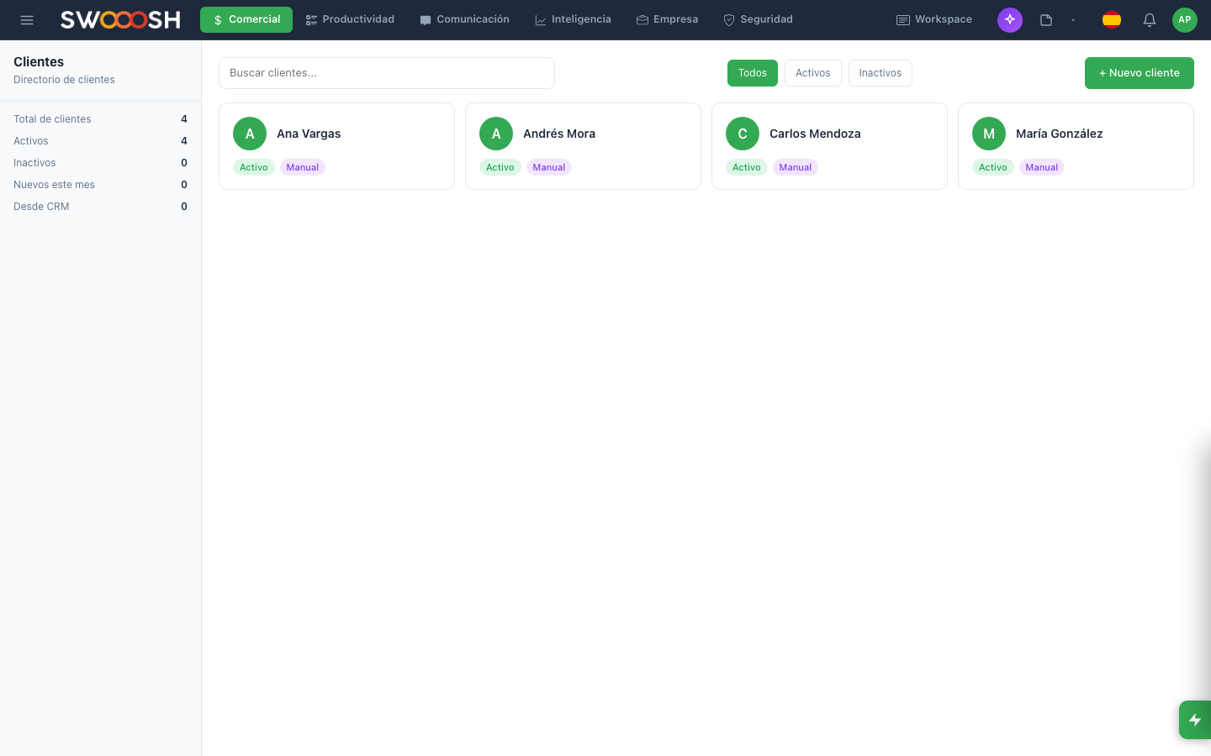The width and height of the screenshot is (1211, 756).
Task: Click the notifications bell icon
Action: [1149, 19]
